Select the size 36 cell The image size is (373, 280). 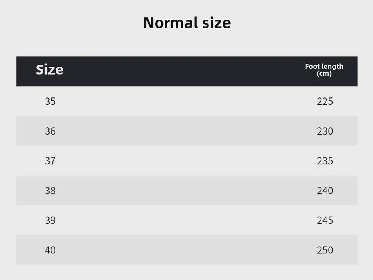[50, 131]
